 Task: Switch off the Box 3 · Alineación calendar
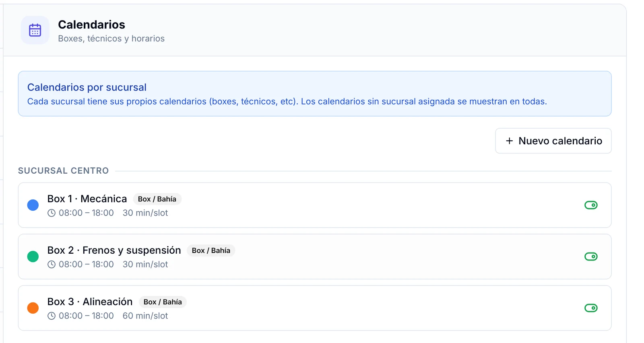(x=591, y=308)
